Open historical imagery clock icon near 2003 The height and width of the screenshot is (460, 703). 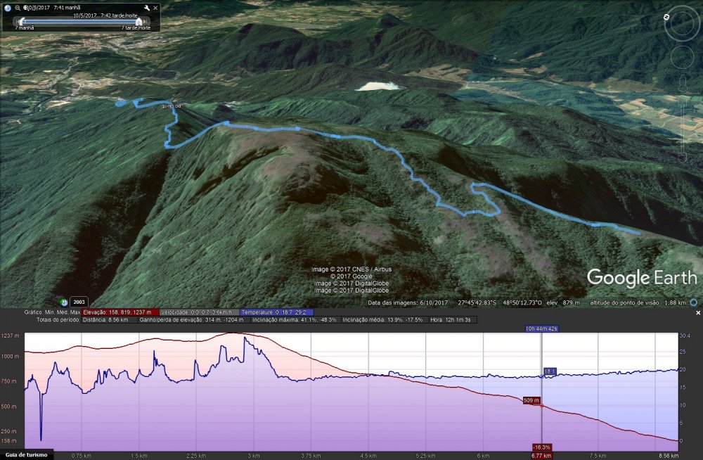(x=65, y=302)
